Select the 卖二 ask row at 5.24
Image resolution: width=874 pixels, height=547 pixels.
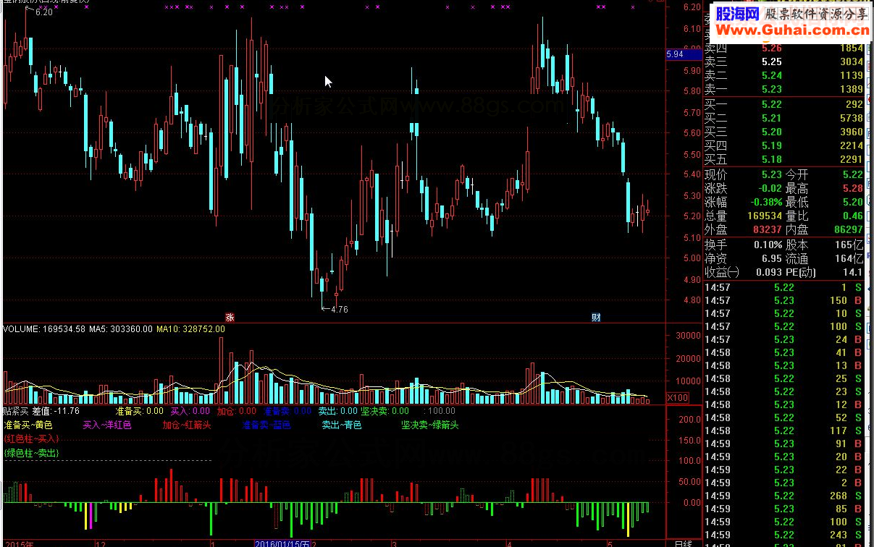784,75
